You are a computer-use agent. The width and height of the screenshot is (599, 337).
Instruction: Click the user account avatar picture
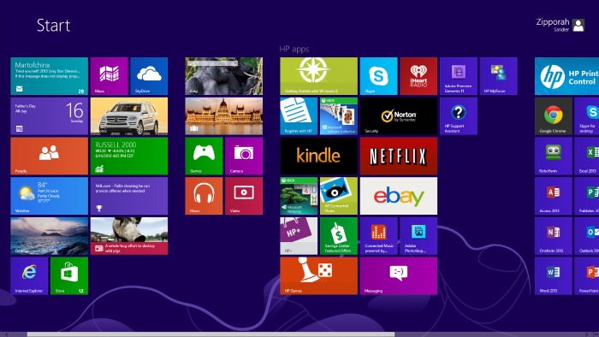coord(578,25)
